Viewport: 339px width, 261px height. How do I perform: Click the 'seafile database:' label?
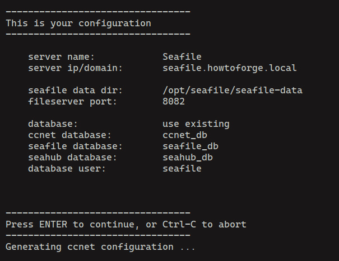[x=75, y=146]
